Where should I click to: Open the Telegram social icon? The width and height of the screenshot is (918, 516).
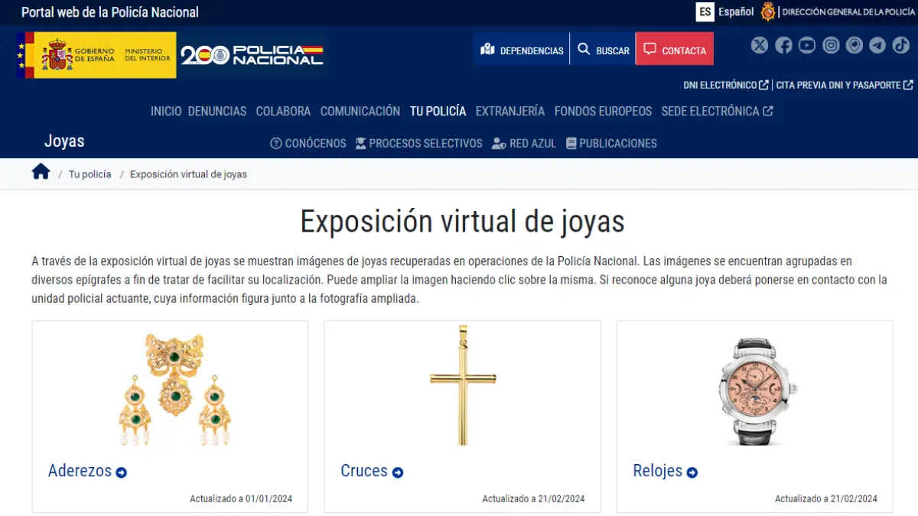pyautogui.click(x=878, y=46)
